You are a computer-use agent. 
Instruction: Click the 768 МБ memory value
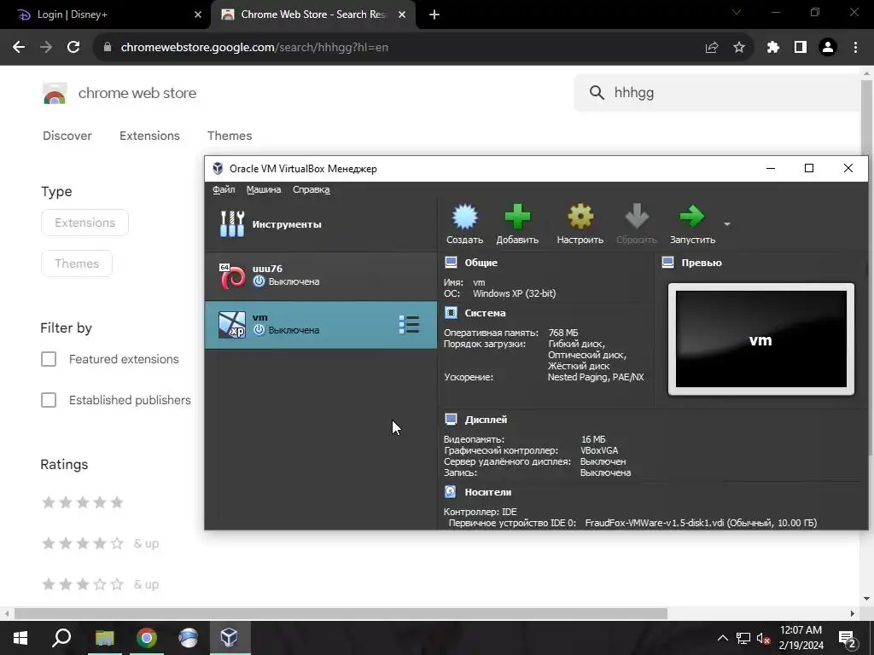coord(563,333)
